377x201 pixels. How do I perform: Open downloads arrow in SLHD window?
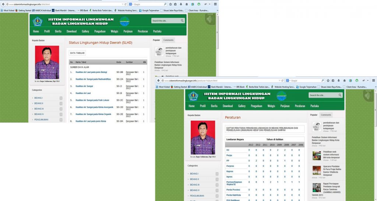click(181, 4)
